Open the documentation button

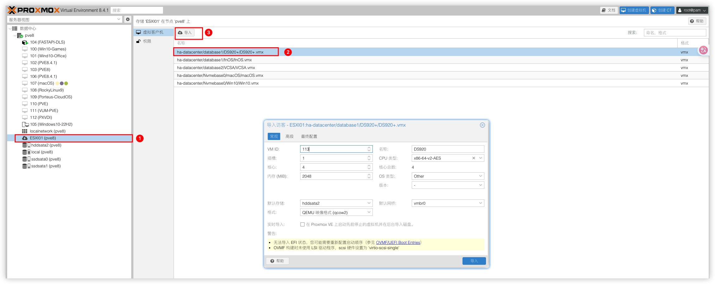tap(609, 10)
